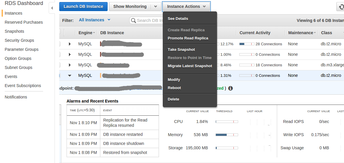Image resolution: width=344 pixels, height=163 pixels.
Task: Open Option Groups in the sidebar
Action: pos(18,58)
